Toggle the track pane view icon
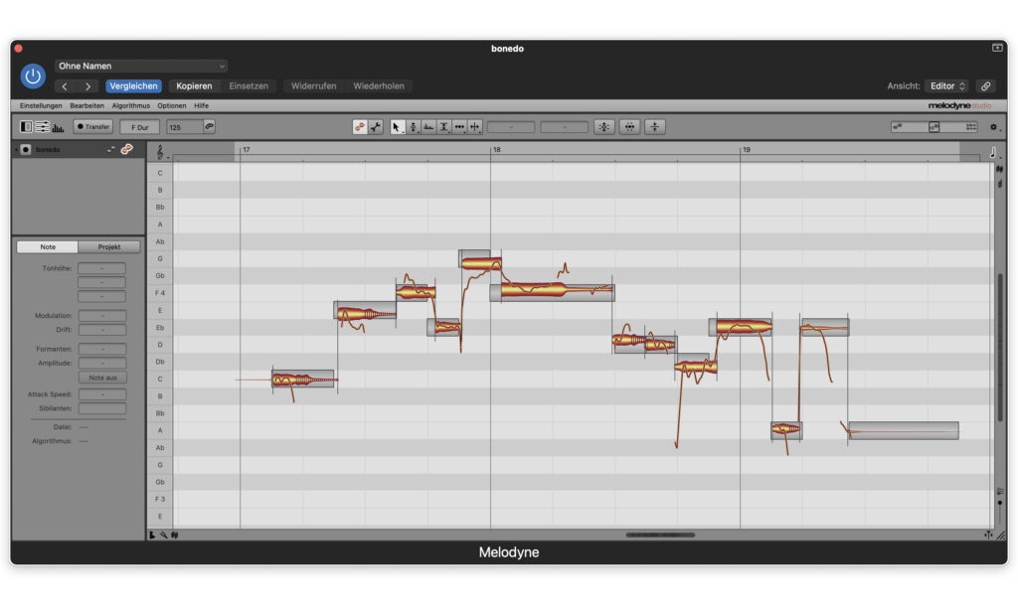The height and width of the screenshot is (610, 1018). (26, 126)
